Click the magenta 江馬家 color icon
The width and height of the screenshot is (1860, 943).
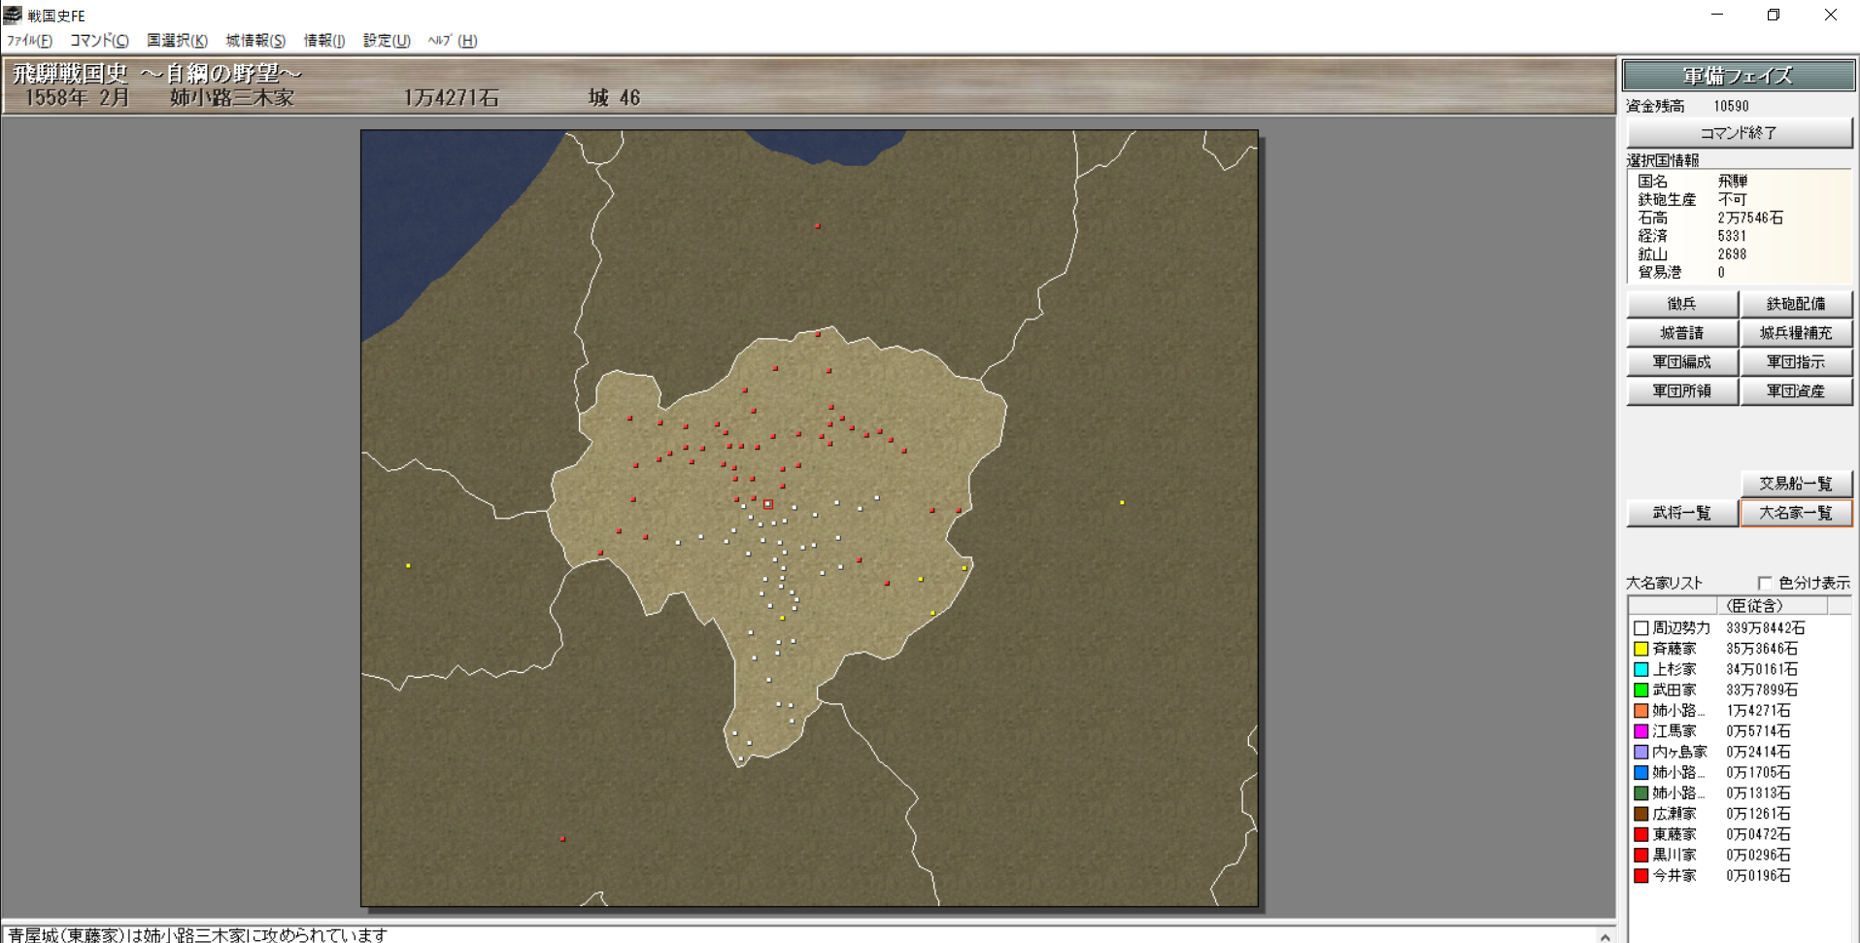pos(1640,731)
